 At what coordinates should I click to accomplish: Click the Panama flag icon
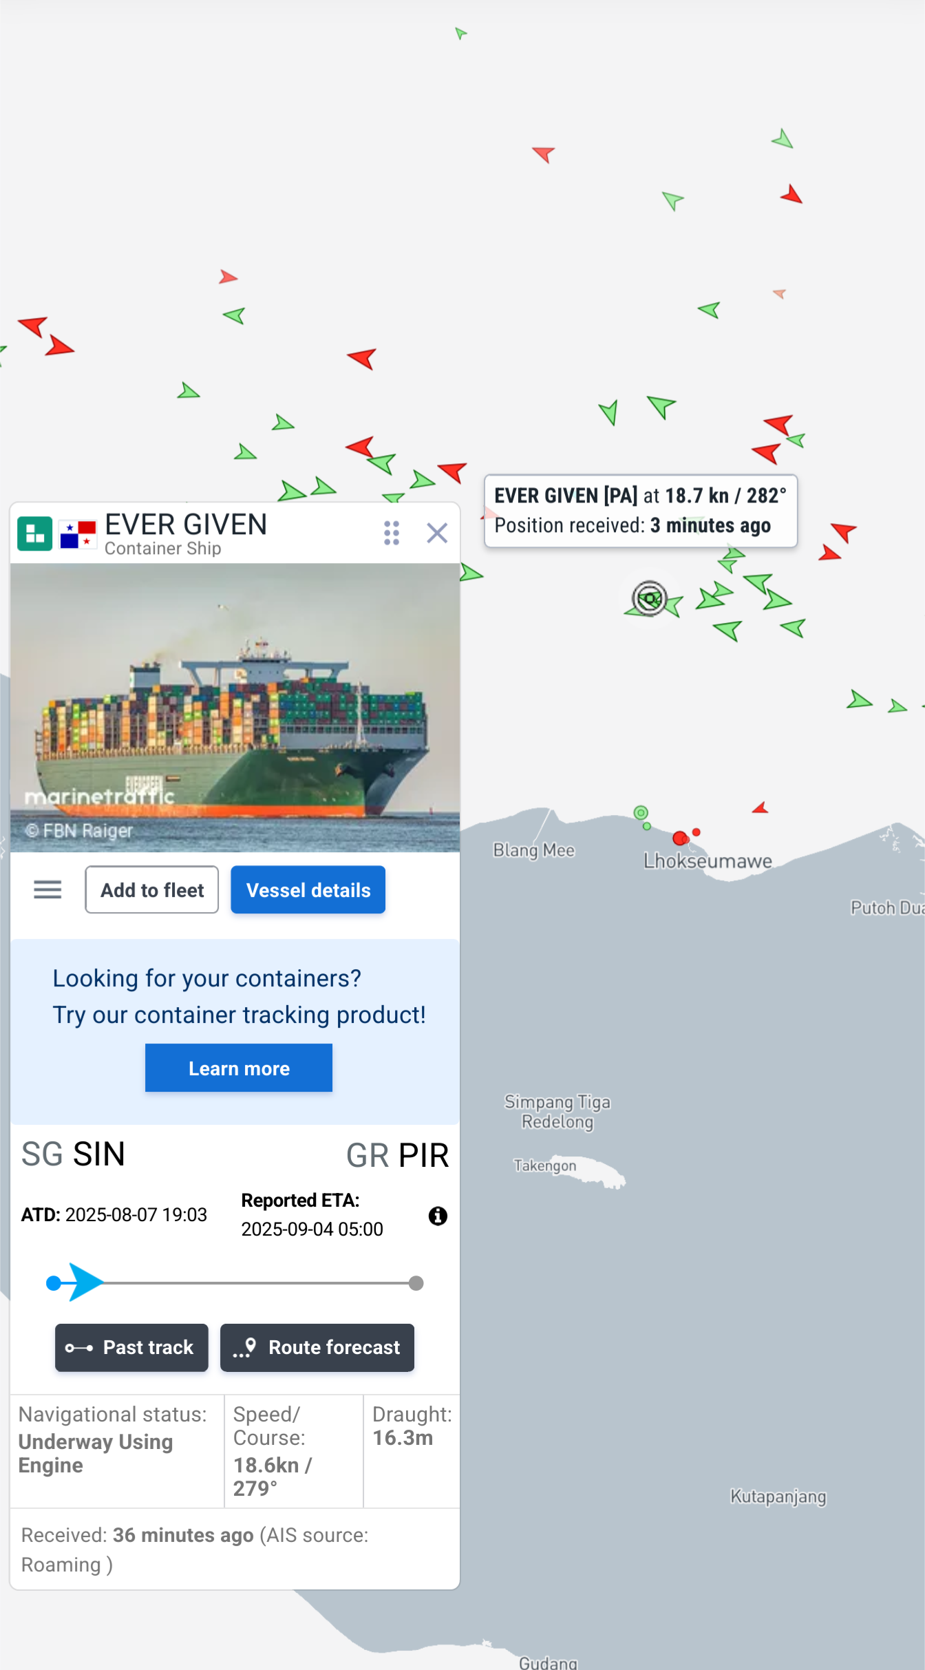pos(78,534)
